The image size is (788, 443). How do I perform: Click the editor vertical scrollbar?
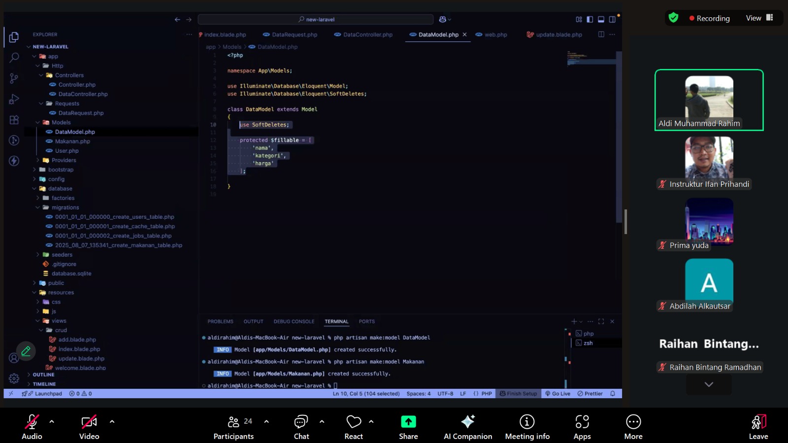tap(619, 138)
